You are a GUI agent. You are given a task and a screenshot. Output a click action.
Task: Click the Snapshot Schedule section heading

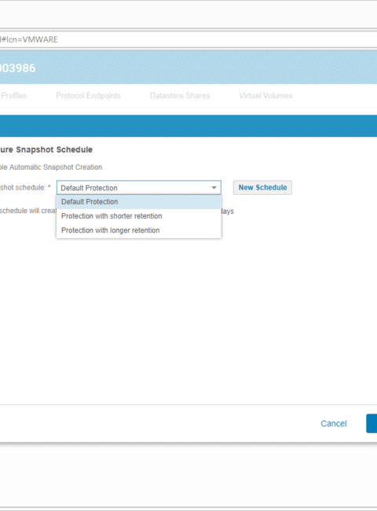pos(46,149)
